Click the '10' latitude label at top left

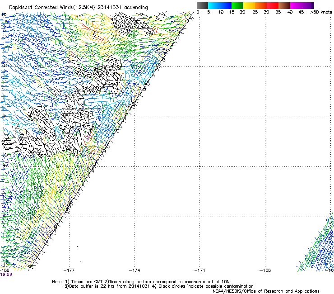click(x=4, y=15)
